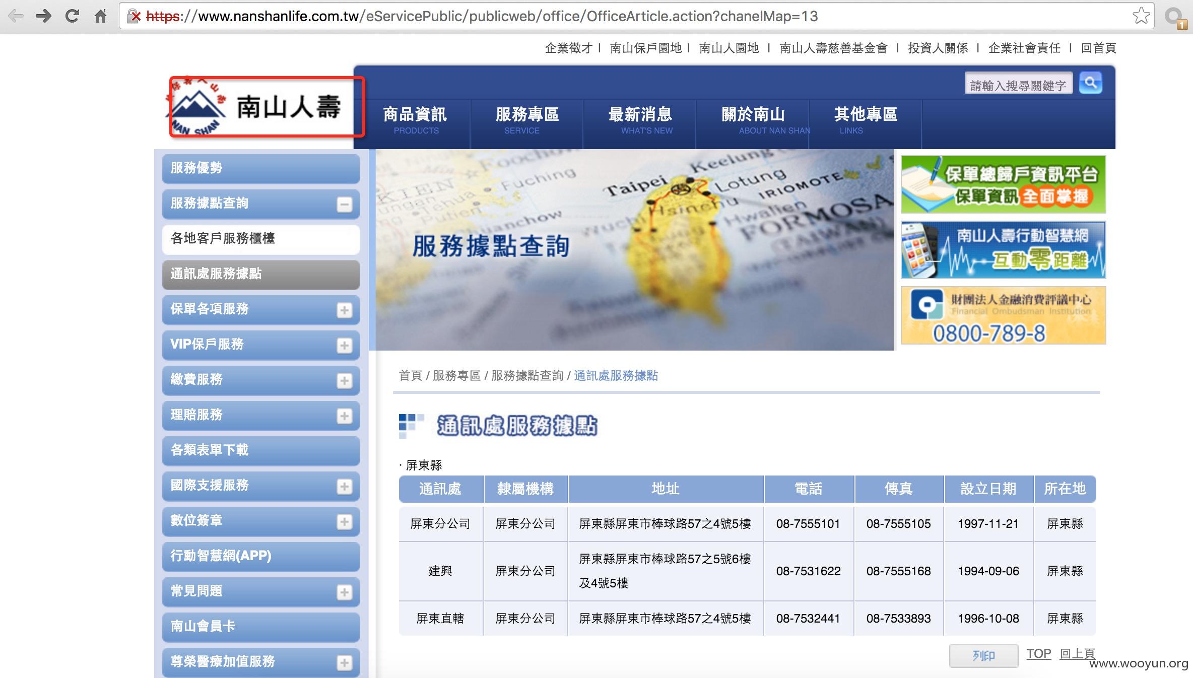This screenshot has height=678, width=1193.
Task: Click the 列印 print button
Action: click(983, 656)
